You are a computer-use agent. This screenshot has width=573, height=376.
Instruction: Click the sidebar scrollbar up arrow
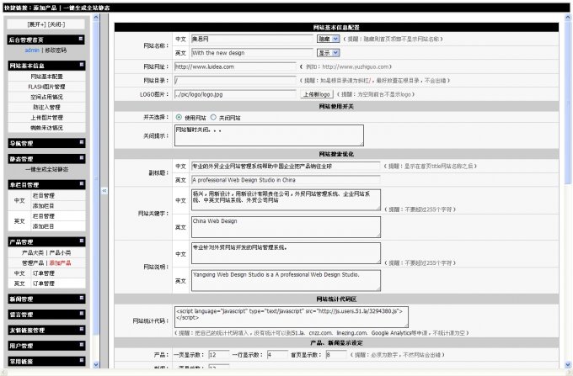[x=96, y=17]
